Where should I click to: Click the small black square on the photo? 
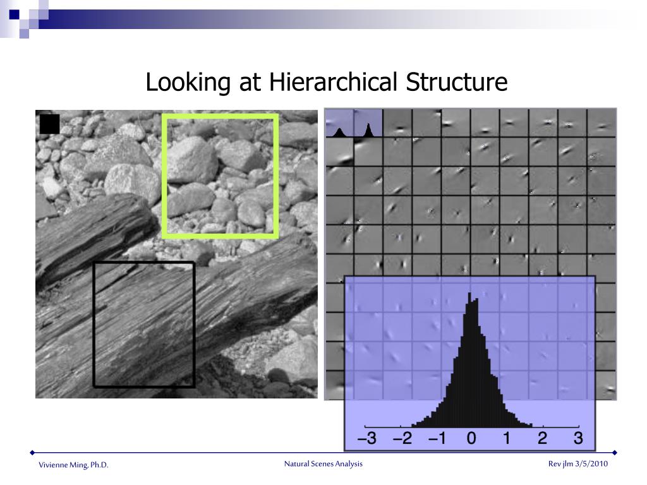click(x=49, y=124)
